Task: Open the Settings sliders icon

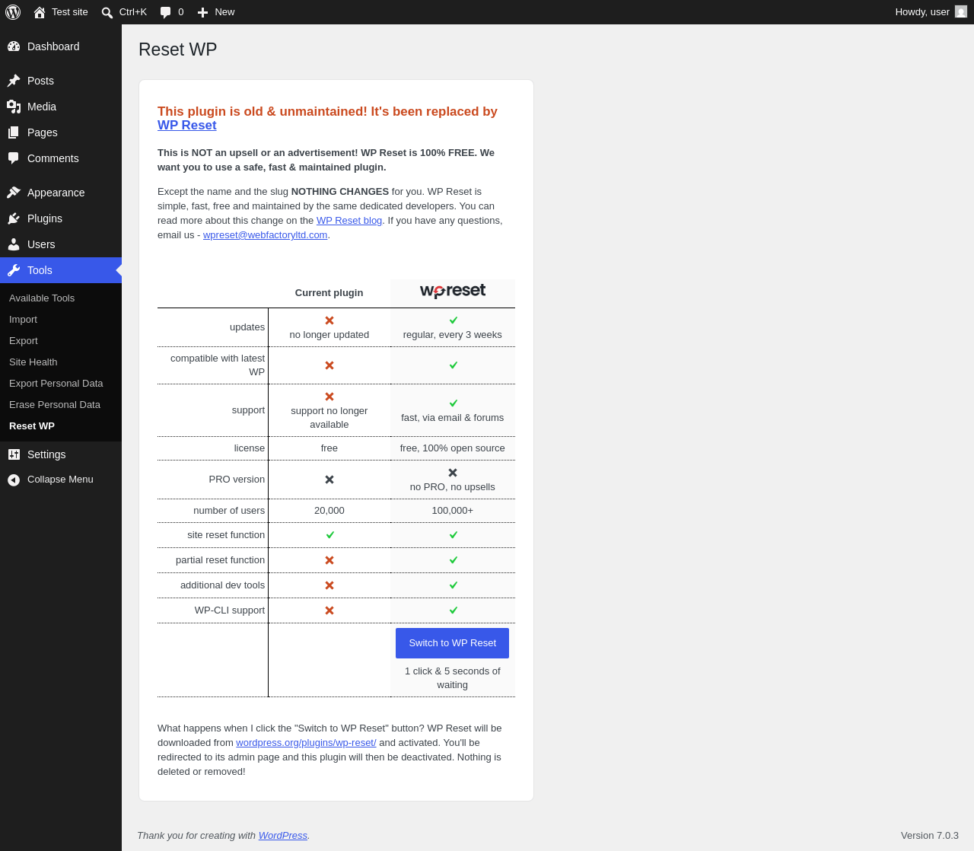Action: [x=14, y=454]
